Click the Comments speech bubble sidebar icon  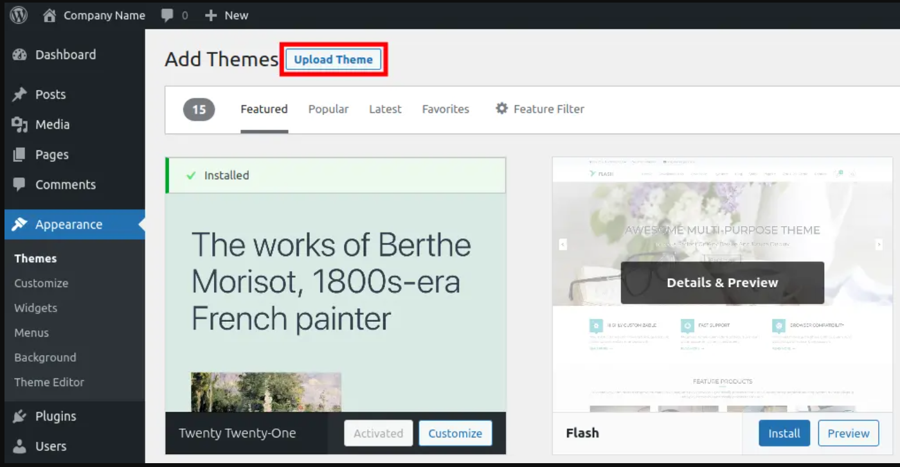pos(19,185)
